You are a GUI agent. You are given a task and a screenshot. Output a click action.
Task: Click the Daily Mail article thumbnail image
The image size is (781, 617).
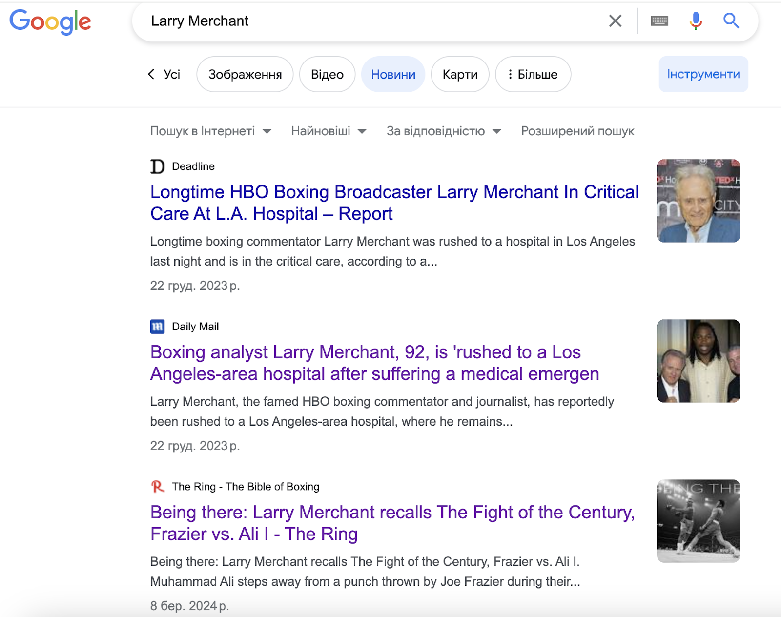[x=699, y=361]
